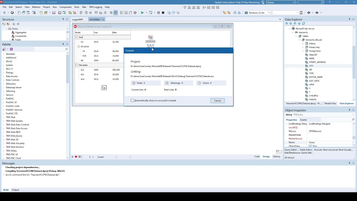Switch to the Events tab in Object Inspector
This screenshot has width=357, height=201.
303,120
